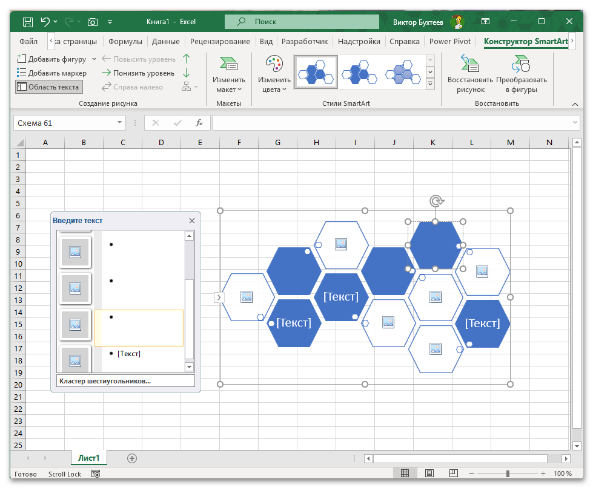The image size is (593, 488).
Task: Select the center [Текст] hexagon
Action: (x=341, y=297)
